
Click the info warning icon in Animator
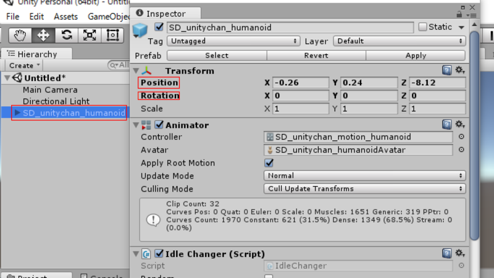pos(153,220)
